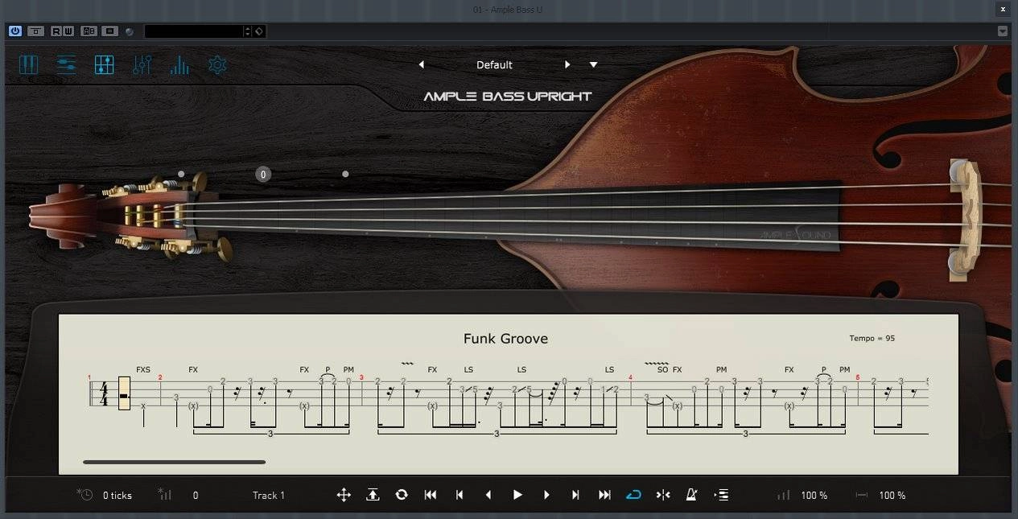Jump to the first bar
This screenshot has width=1018, height=519.
[431, 495]
